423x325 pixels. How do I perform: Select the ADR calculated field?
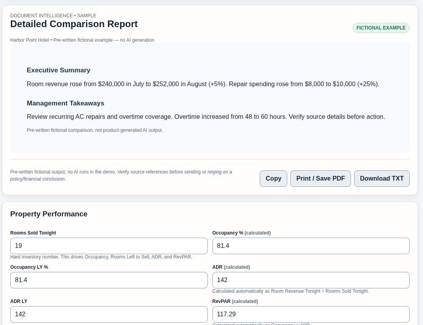311,280
